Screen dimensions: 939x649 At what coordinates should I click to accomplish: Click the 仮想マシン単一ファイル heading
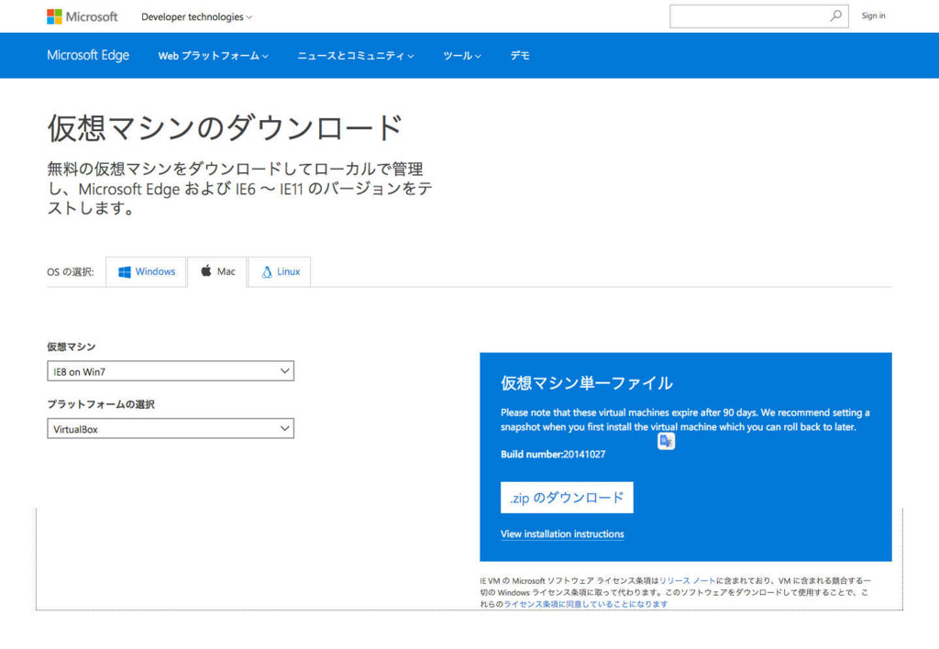tap(587, 383)
